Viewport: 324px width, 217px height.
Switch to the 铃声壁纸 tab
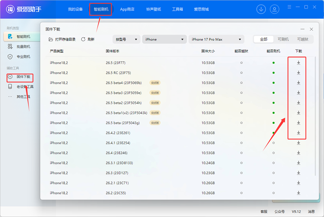tap(153, 9)
